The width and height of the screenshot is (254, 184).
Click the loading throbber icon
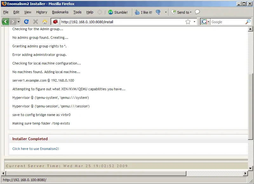pyautogui.click(x=100, y=12)
